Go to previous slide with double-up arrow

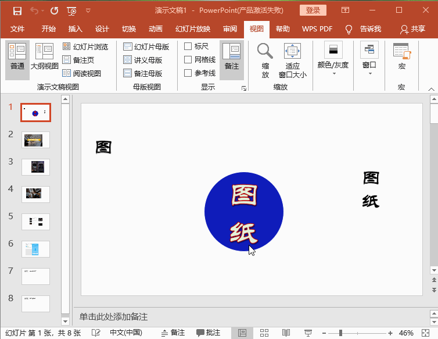pos(434,280)
